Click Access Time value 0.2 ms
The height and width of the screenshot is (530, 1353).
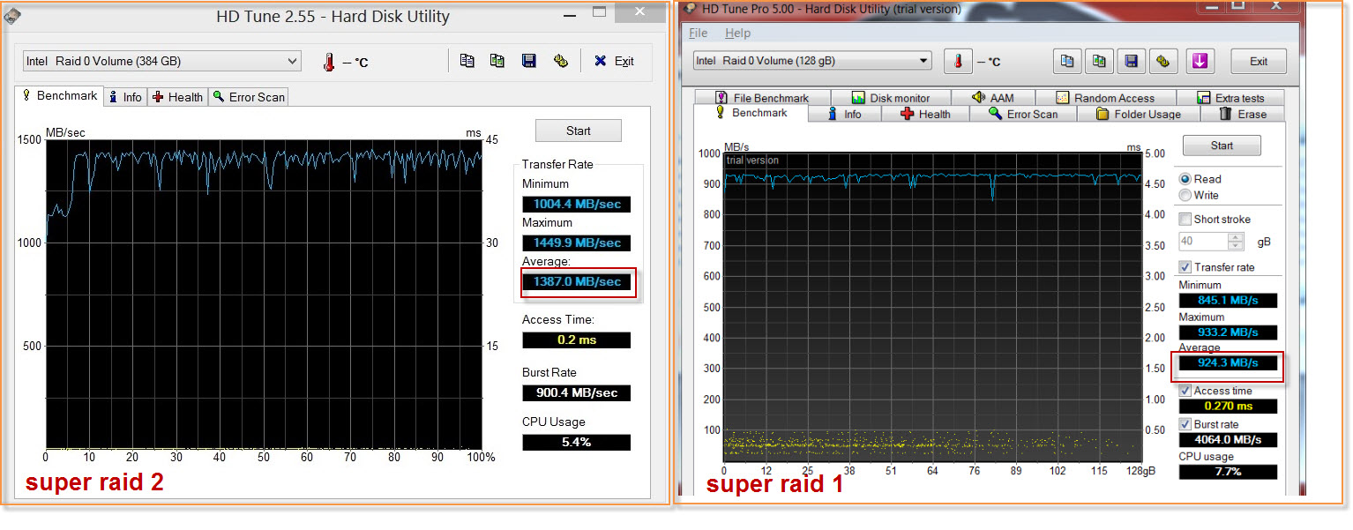pyautogui.click(x=577, y=340)
